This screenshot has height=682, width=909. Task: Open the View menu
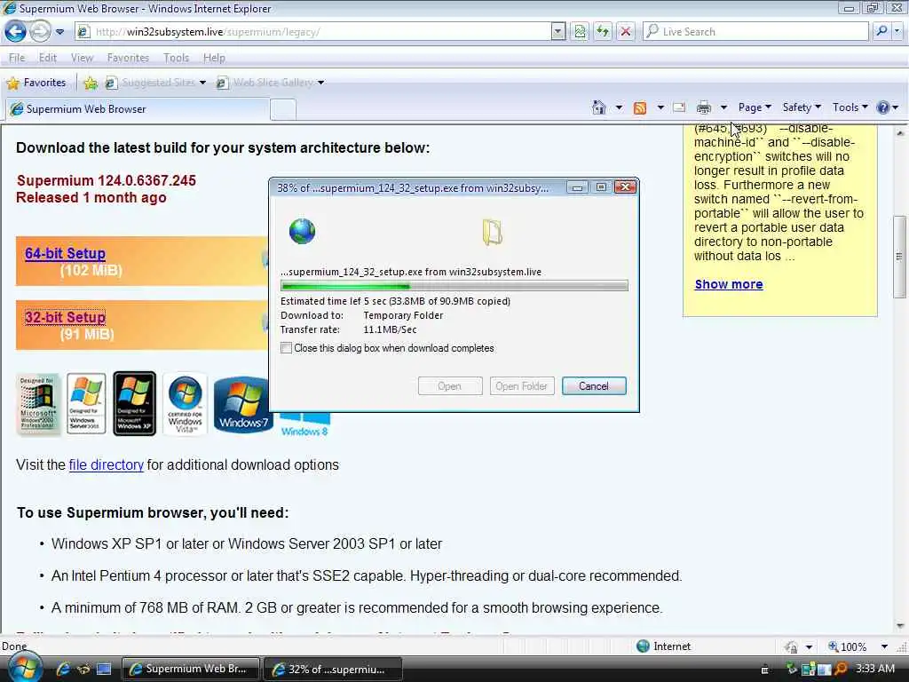(82, 58)
